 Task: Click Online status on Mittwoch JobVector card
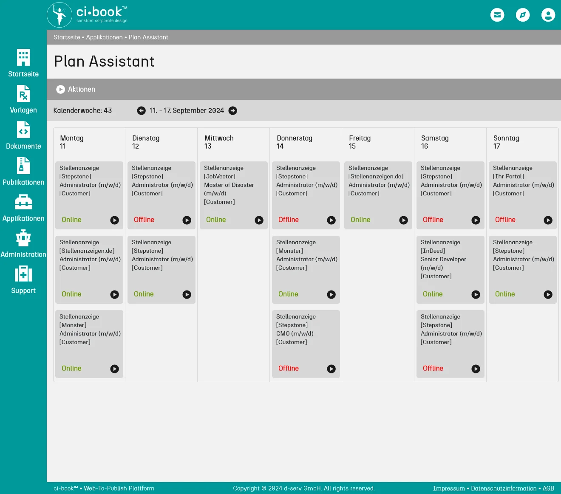click(216, 220)
